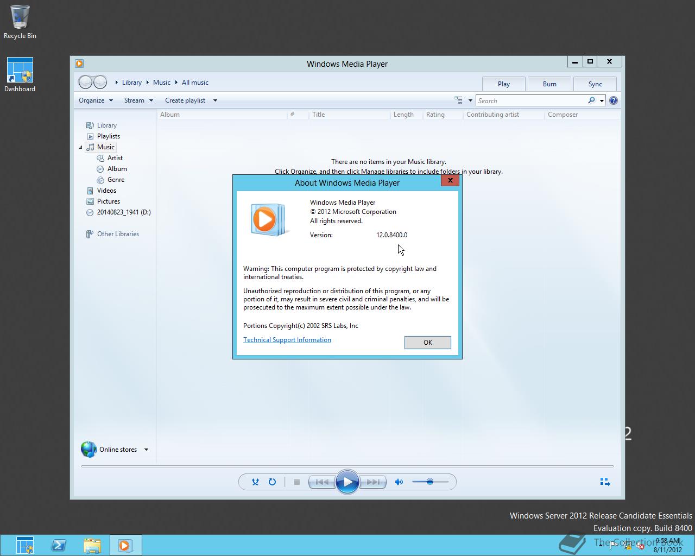Open the Organize menu
Image resolution: width=695 pixels, height=556 pixels.
click(96, 100)
